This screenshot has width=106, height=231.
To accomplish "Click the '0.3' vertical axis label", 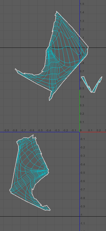I will 82,105.
